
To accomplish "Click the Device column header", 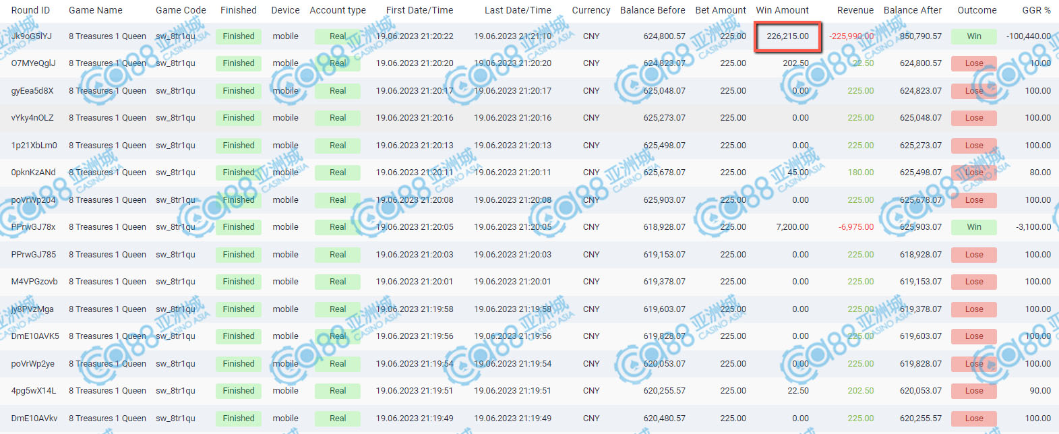I will click(285, 10).
